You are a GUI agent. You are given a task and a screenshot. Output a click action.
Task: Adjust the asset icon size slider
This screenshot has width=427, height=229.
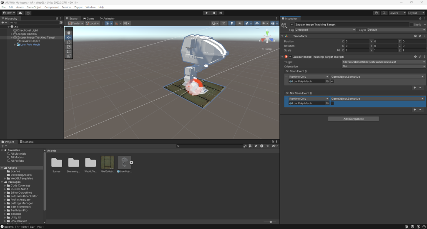click(270, 222)
